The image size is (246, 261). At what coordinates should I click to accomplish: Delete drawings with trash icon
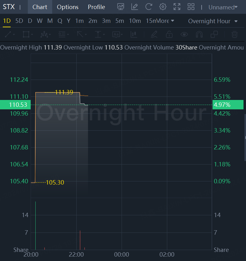(x=234, y=34)
